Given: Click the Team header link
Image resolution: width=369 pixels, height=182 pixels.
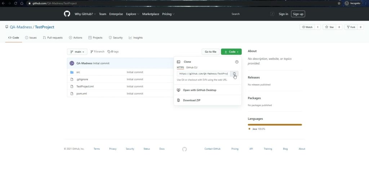Looking at the screenshot, I should click(x=103, y=14).
